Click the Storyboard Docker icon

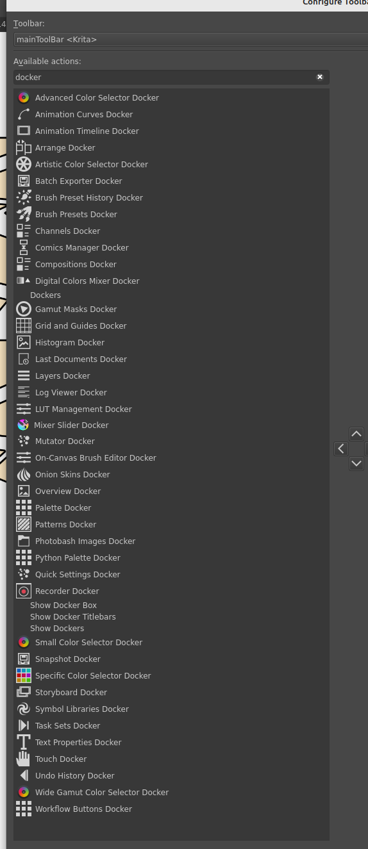point(24,693)
